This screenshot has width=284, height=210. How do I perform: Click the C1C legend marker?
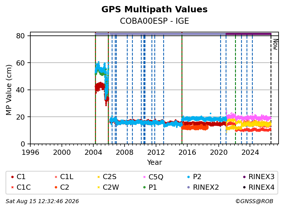tap(12, 187)
